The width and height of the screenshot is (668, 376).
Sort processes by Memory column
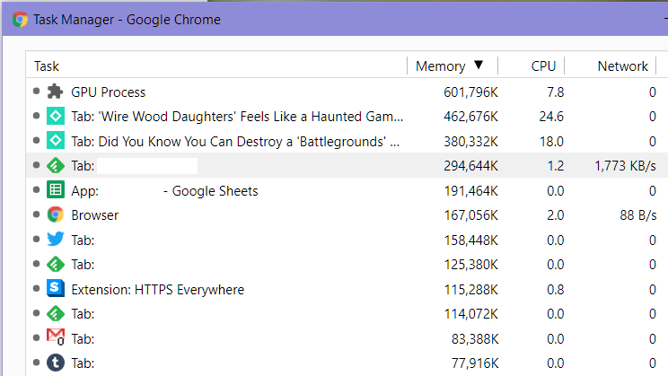pyautogui.click(x=440, y=66)
